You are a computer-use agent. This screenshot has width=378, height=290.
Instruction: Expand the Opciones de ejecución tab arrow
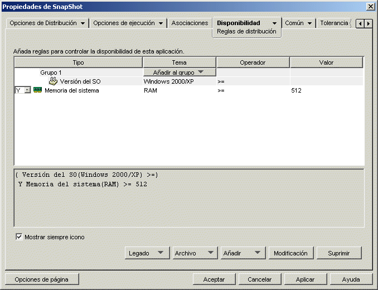coord(161,23)
